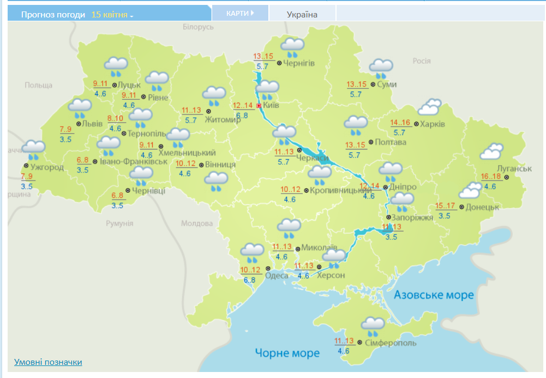546x378 pixels.
Task: Click the rain cloud icon above Дніпро
Action: [391, 172]
